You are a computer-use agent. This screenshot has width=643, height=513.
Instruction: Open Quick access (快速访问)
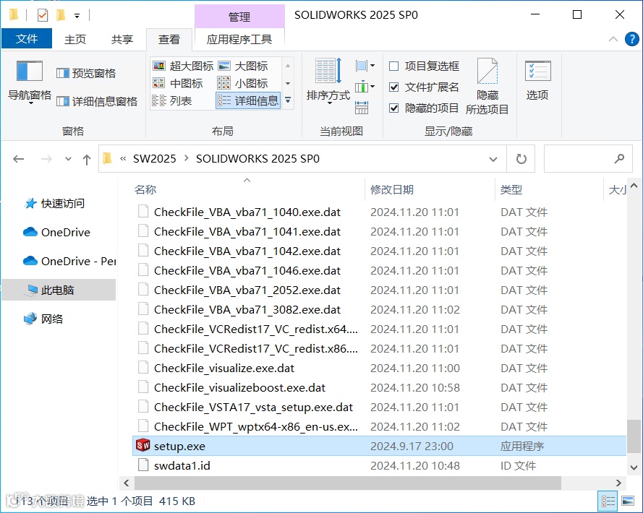pyautogui.click(x=54, y=203)
